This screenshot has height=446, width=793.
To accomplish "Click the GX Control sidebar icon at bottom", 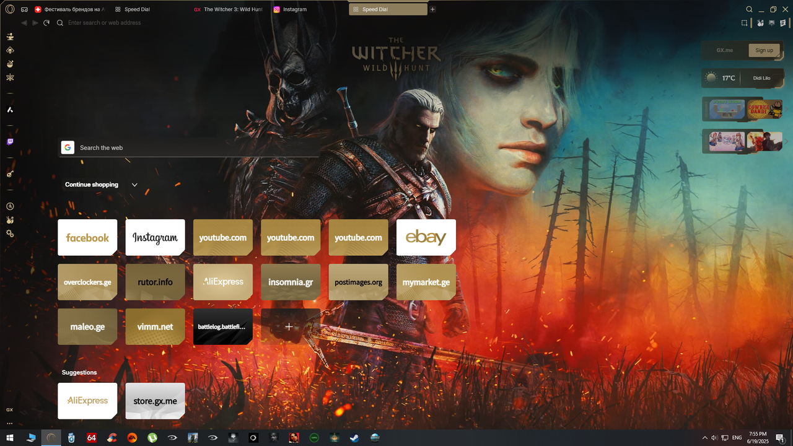I will click(10, 409).
